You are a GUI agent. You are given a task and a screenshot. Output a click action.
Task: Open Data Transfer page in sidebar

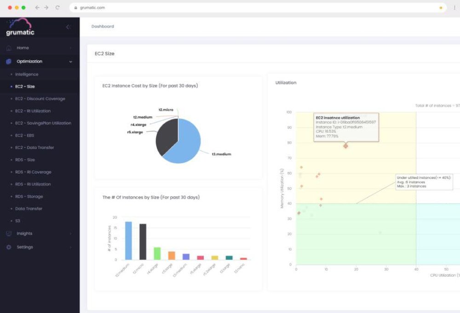tap(29, 209)
